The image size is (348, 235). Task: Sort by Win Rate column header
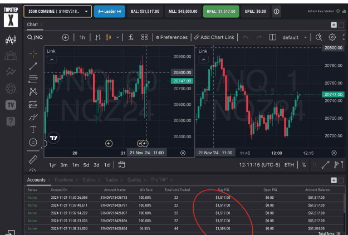[146, 190]
